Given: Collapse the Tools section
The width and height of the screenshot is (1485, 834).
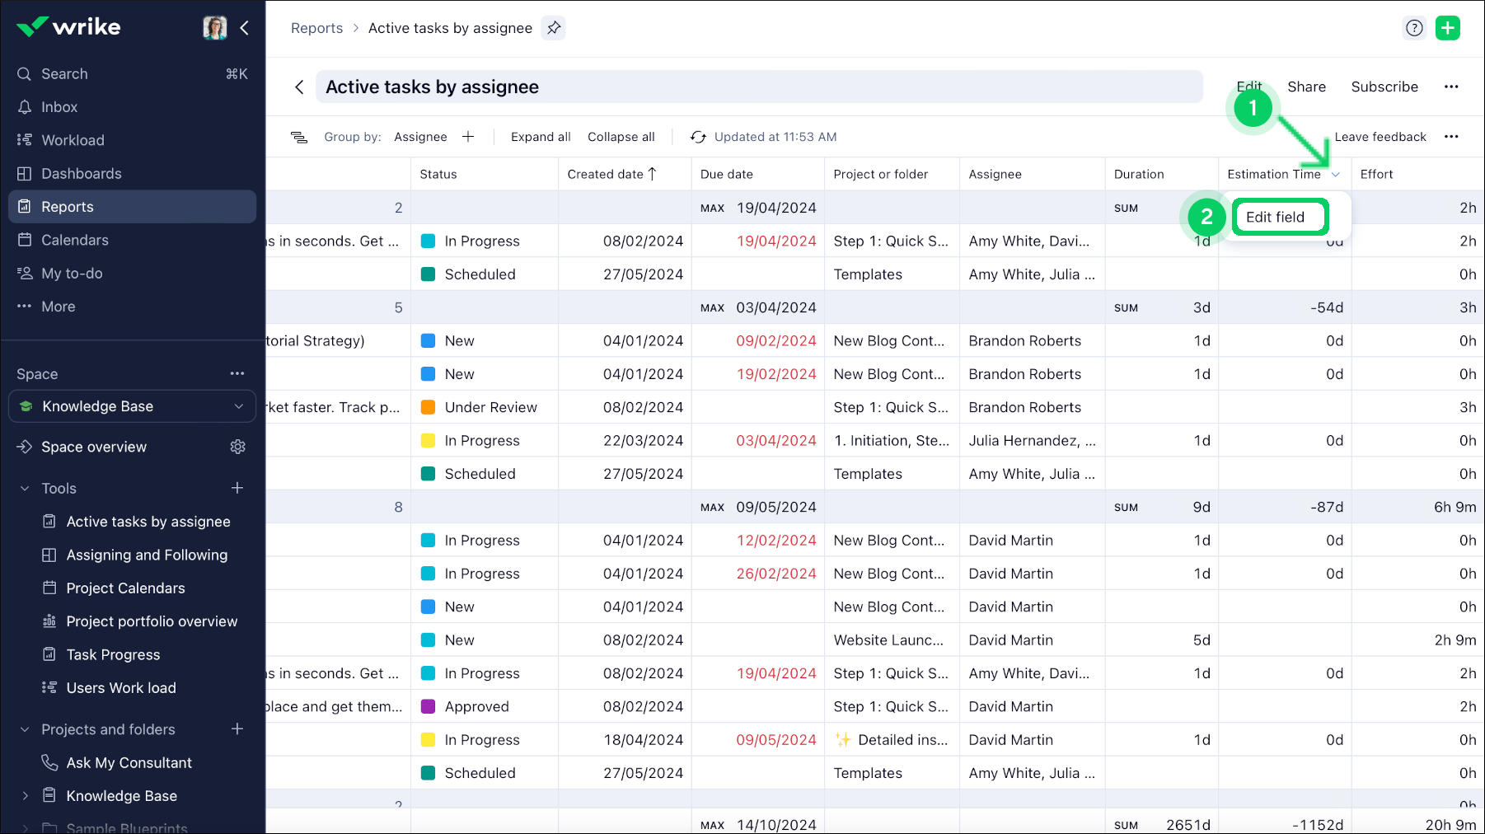Looking at the screenshot, I should click(x=25, y=489).
